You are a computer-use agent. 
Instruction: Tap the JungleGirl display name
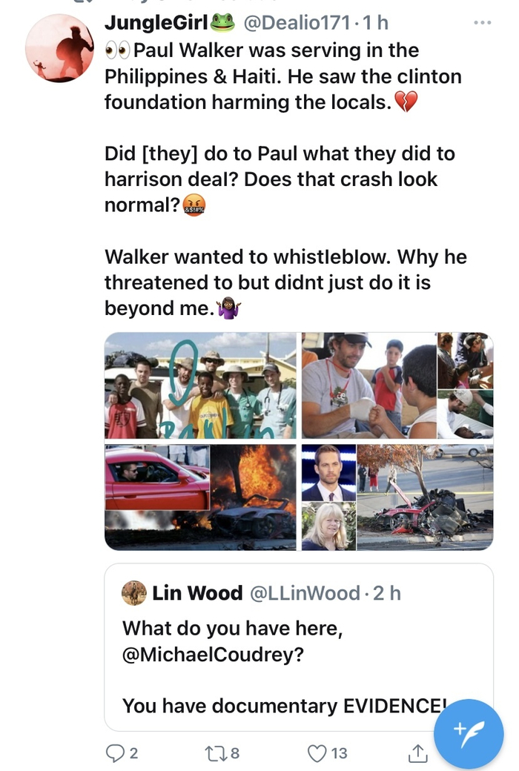point(157,24)
